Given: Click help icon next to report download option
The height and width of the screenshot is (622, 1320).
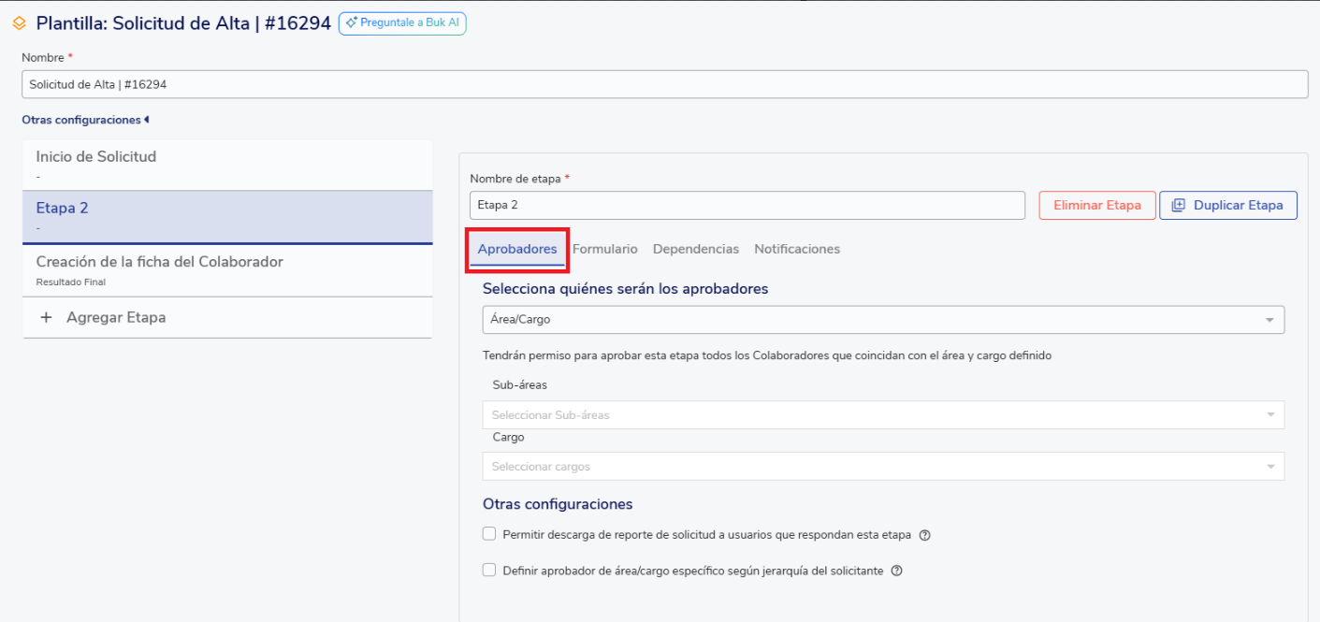Looking at the screenshot, I should pyautogui.click(x=925, y=536).
